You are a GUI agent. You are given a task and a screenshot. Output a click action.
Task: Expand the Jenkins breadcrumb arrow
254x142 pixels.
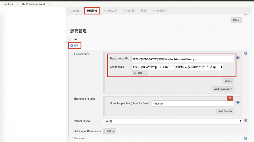18,4
